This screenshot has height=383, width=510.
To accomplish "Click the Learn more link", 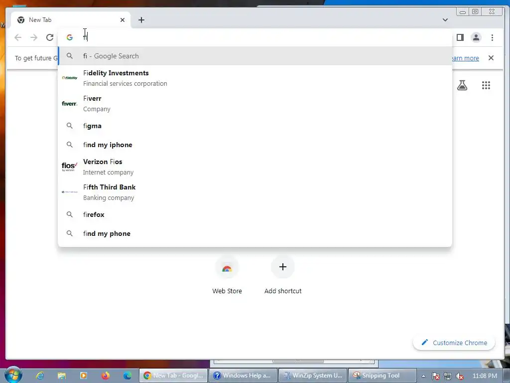I will click(466, 58).
